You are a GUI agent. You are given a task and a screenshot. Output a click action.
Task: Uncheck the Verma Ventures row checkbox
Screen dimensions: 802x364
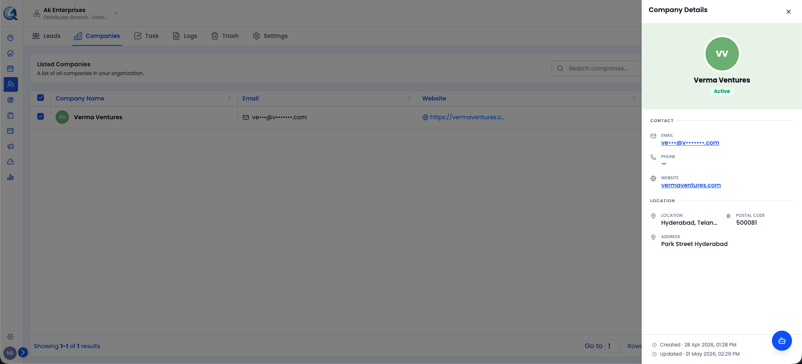pos(41,116)
